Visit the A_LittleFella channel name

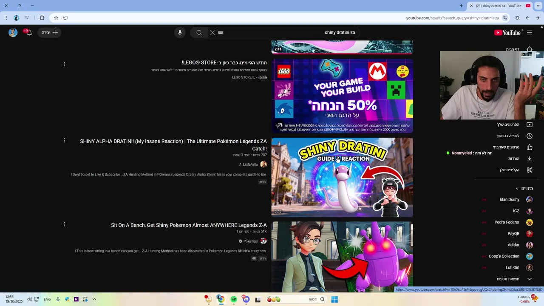coord(248,164)
